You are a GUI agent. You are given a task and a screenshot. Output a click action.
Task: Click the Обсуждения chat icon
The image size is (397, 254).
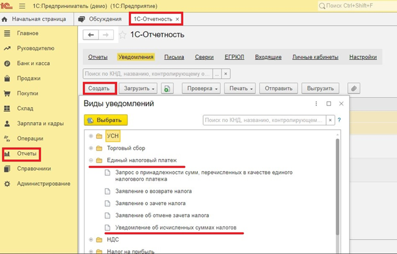81,19
